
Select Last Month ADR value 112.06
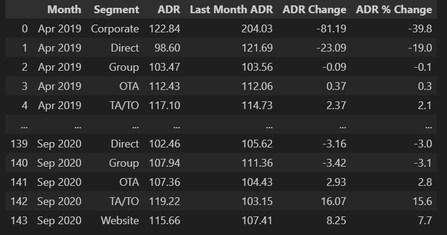pyautogui.click(x=257, y=86)
